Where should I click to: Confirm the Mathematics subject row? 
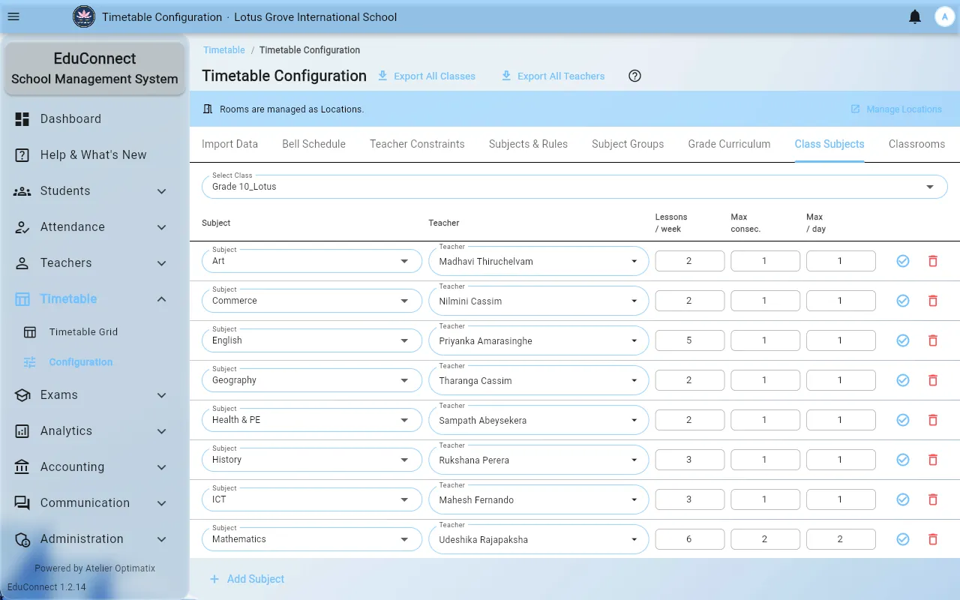tap(903, 539)
